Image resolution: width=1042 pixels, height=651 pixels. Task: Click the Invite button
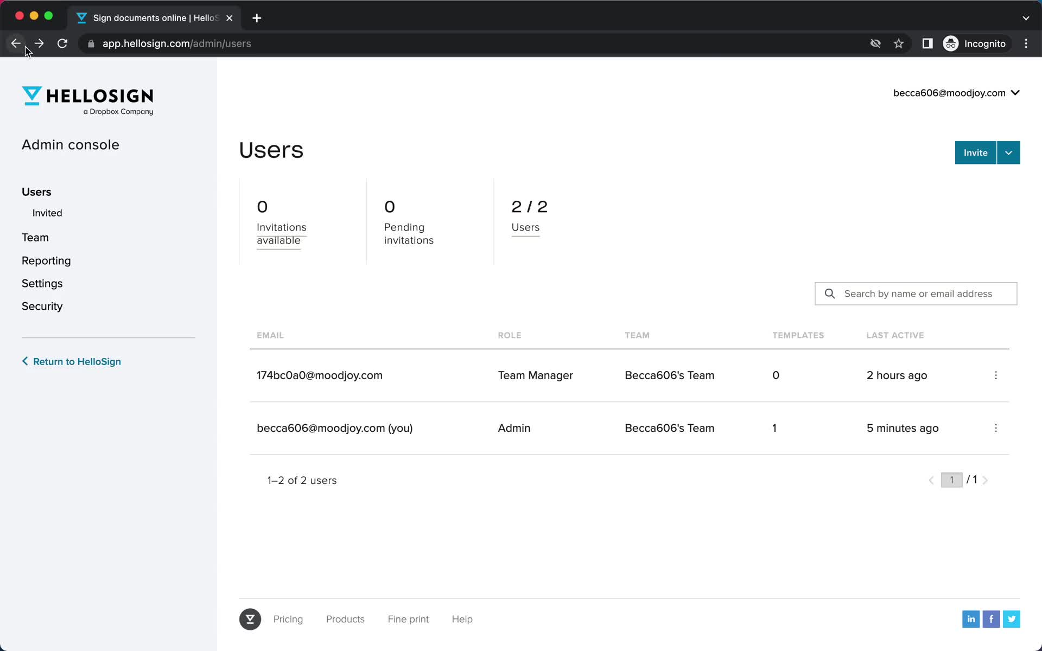975,152
